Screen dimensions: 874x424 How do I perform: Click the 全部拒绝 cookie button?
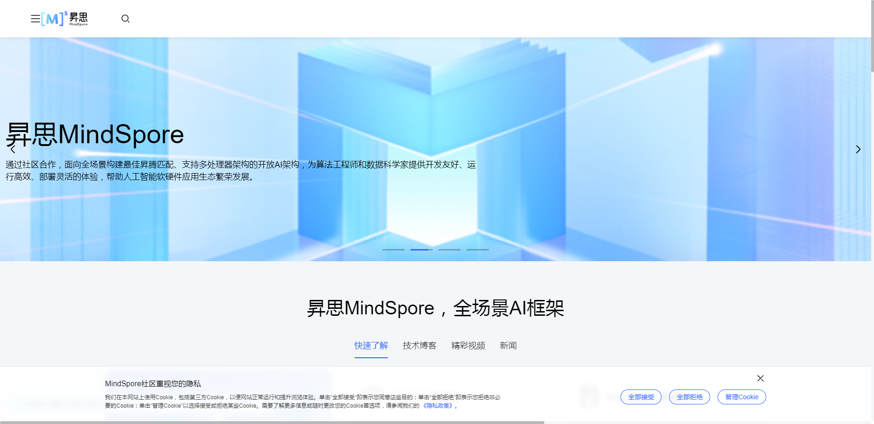690,397
